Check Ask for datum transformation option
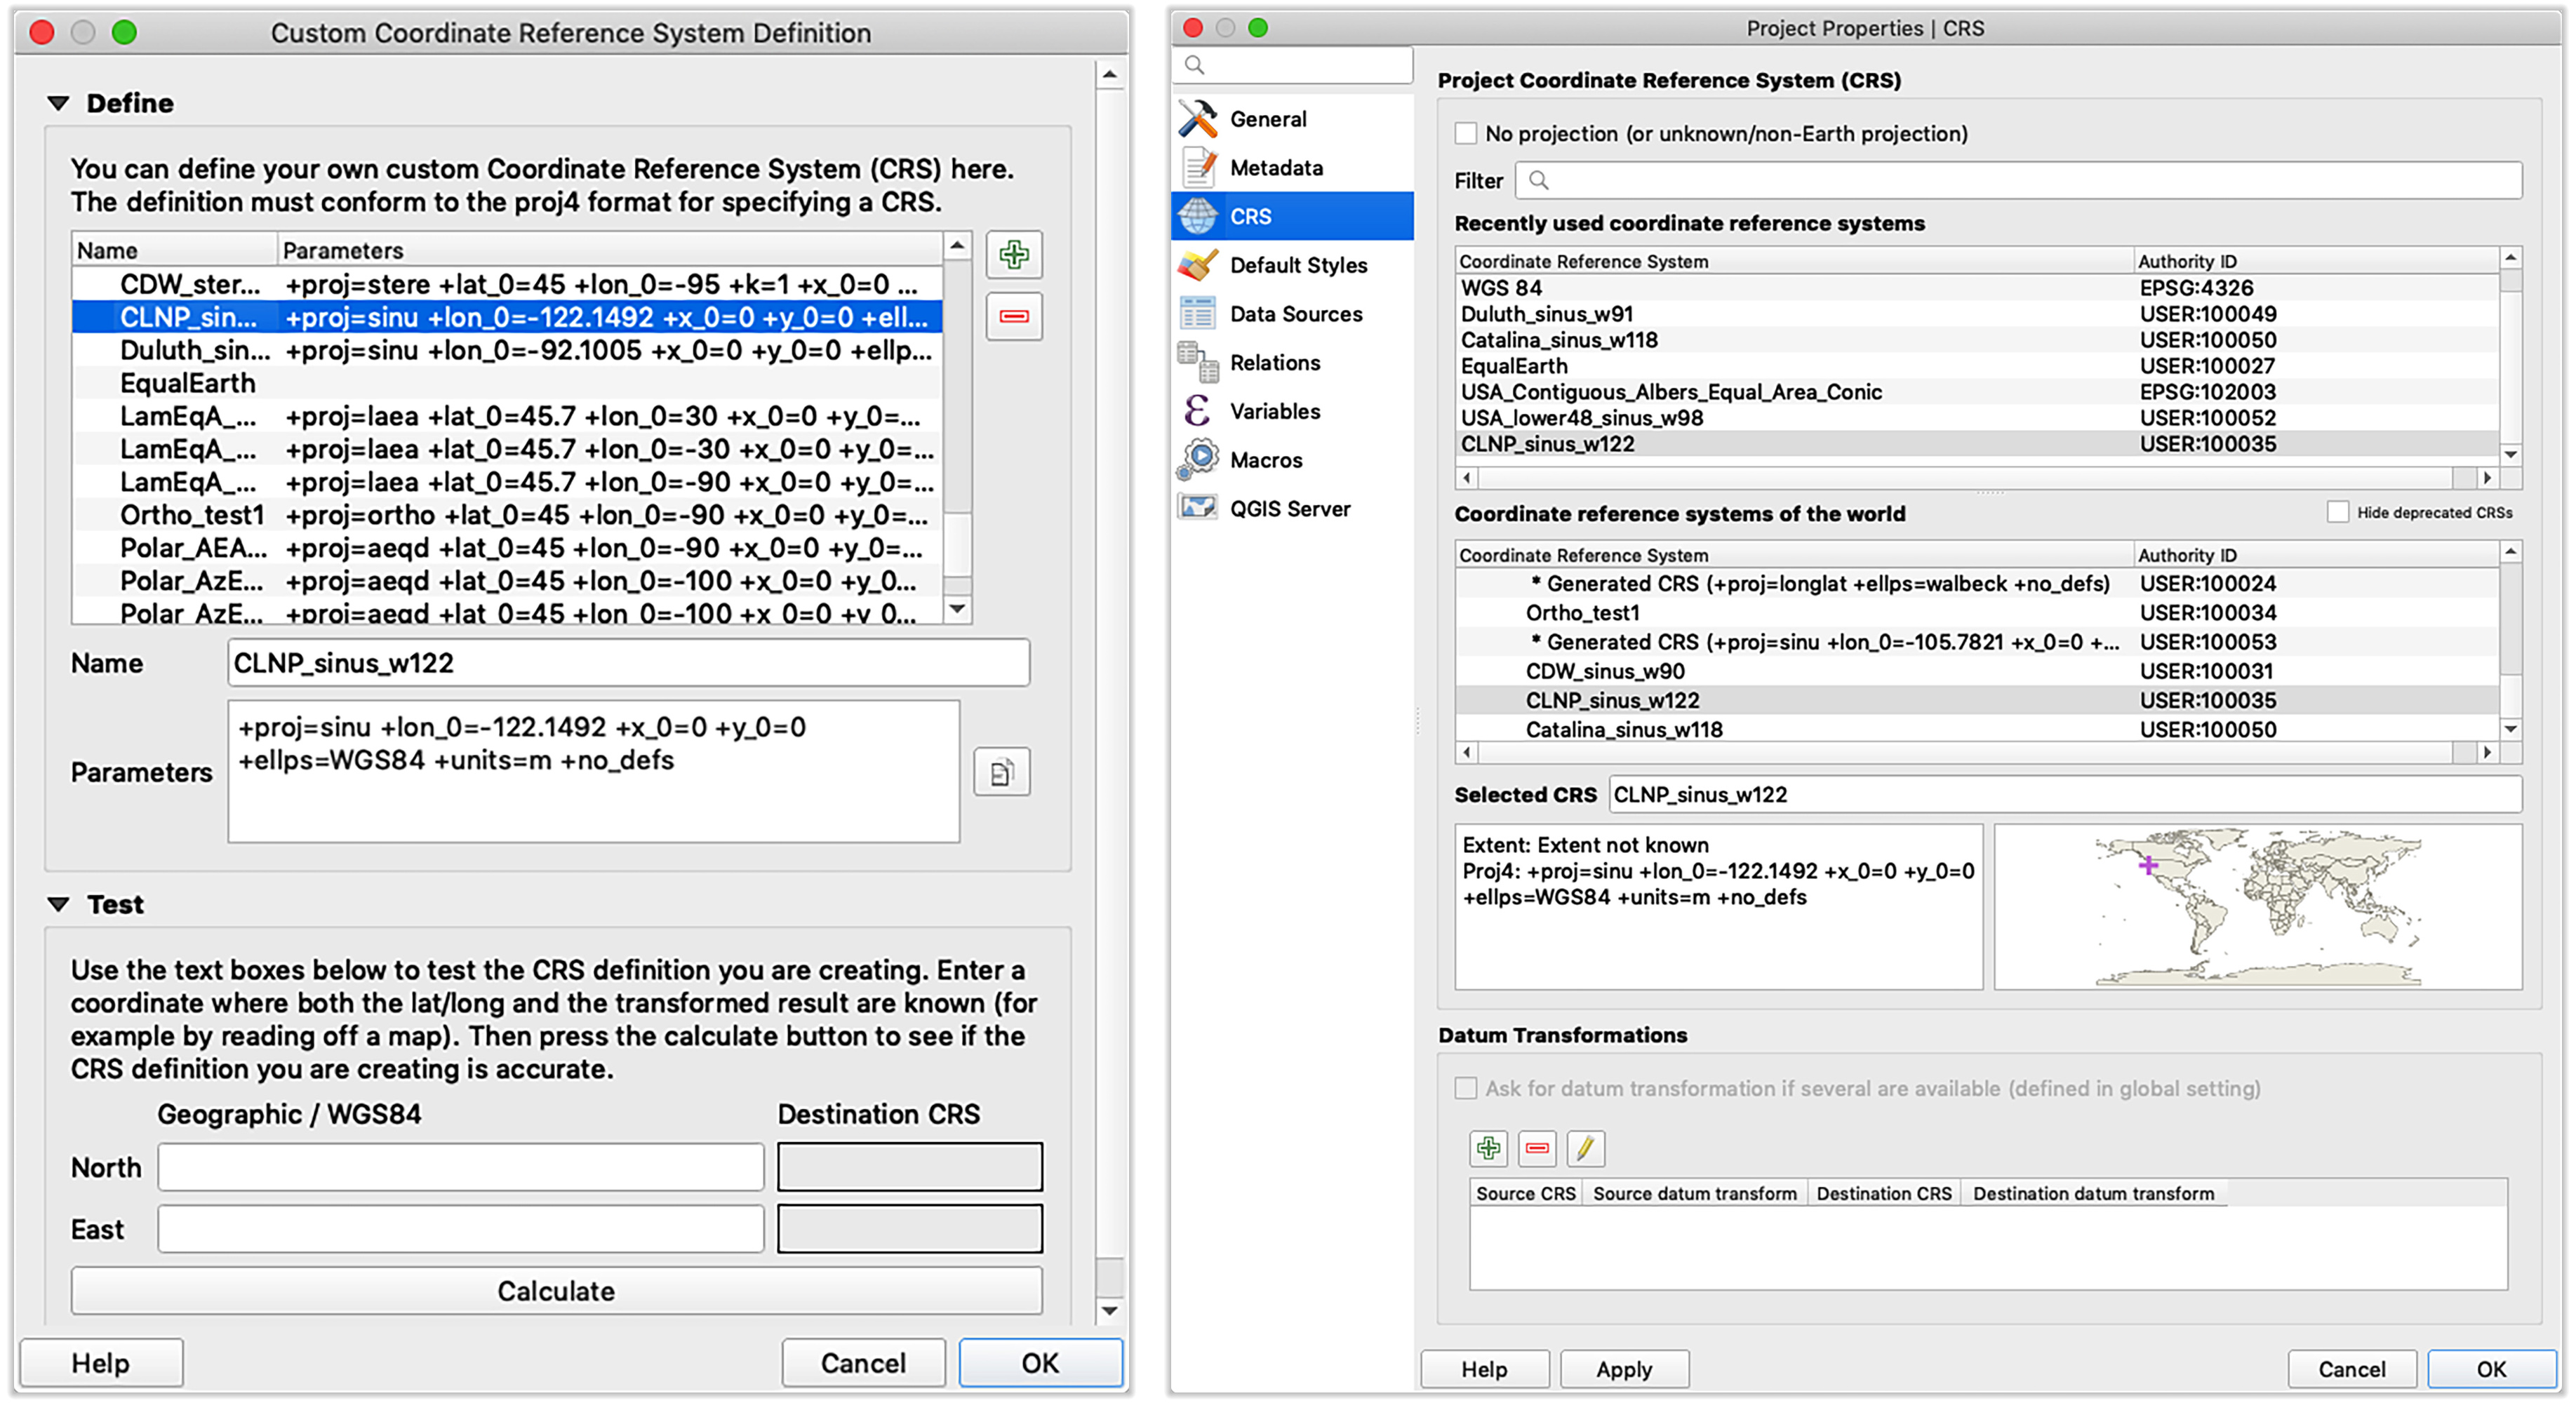2576x1403 pixels. [1465, 1088]
